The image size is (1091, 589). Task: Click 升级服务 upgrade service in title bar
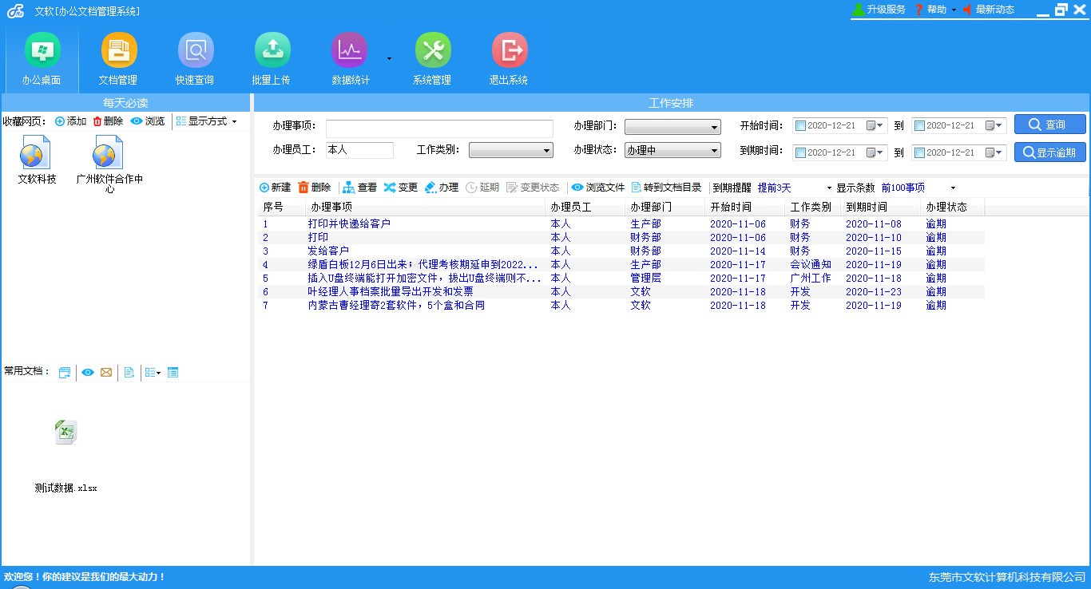879,10
